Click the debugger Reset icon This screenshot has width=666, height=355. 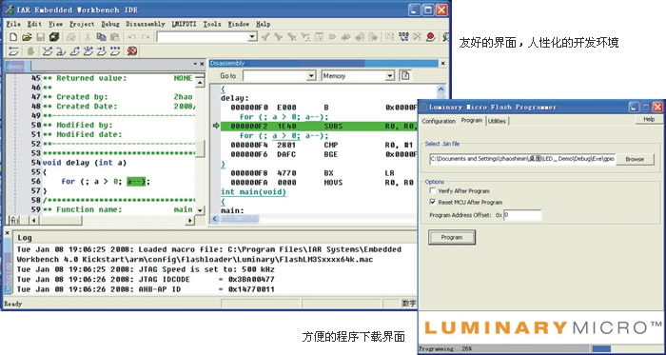[13, 51]
